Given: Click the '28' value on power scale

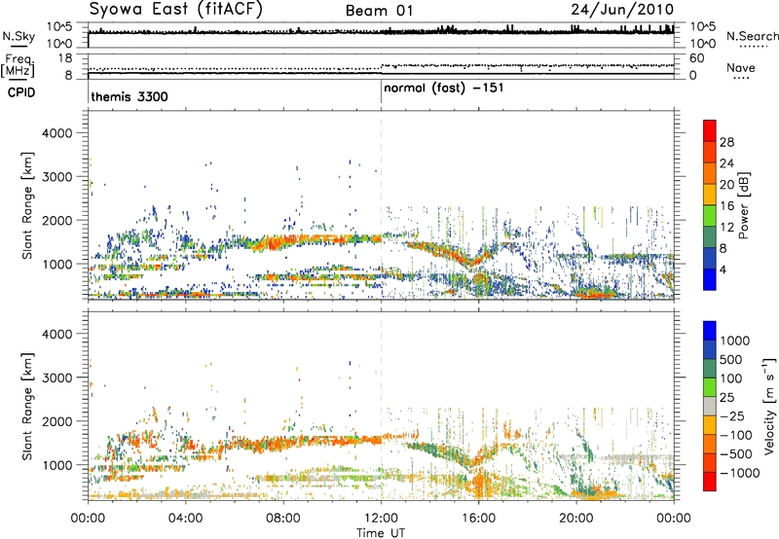Looking at the screenshot, I should [x=726, y=142].
